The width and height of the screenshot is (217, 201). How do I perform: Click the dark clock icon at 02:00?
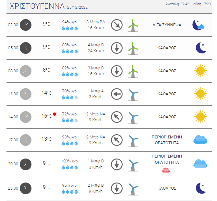point(26,25)
